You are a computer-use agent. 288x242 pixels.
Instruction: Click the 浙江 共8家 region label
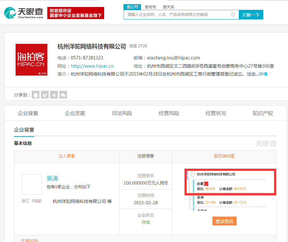point(31,201)
